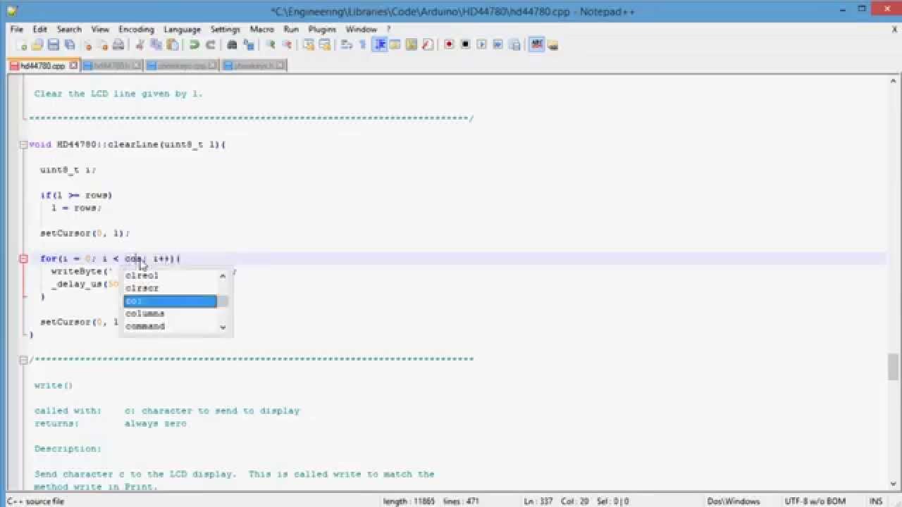Click the Document Map toolbar icon
This screenshot has width=902, height=507.
tap(411, 45)
